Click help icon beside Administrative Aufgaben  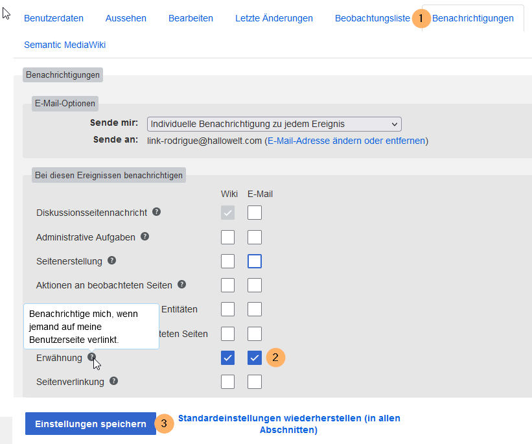click(x=145, y=237)
